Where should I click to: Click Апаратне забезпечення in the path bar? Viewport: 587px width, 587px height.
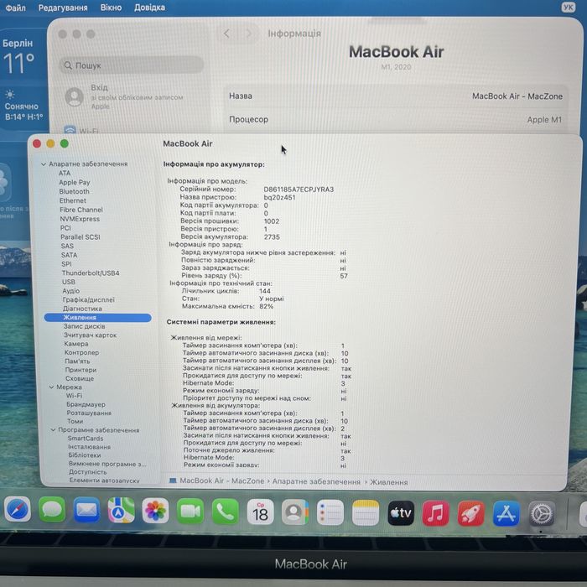[x=316, y=481]
